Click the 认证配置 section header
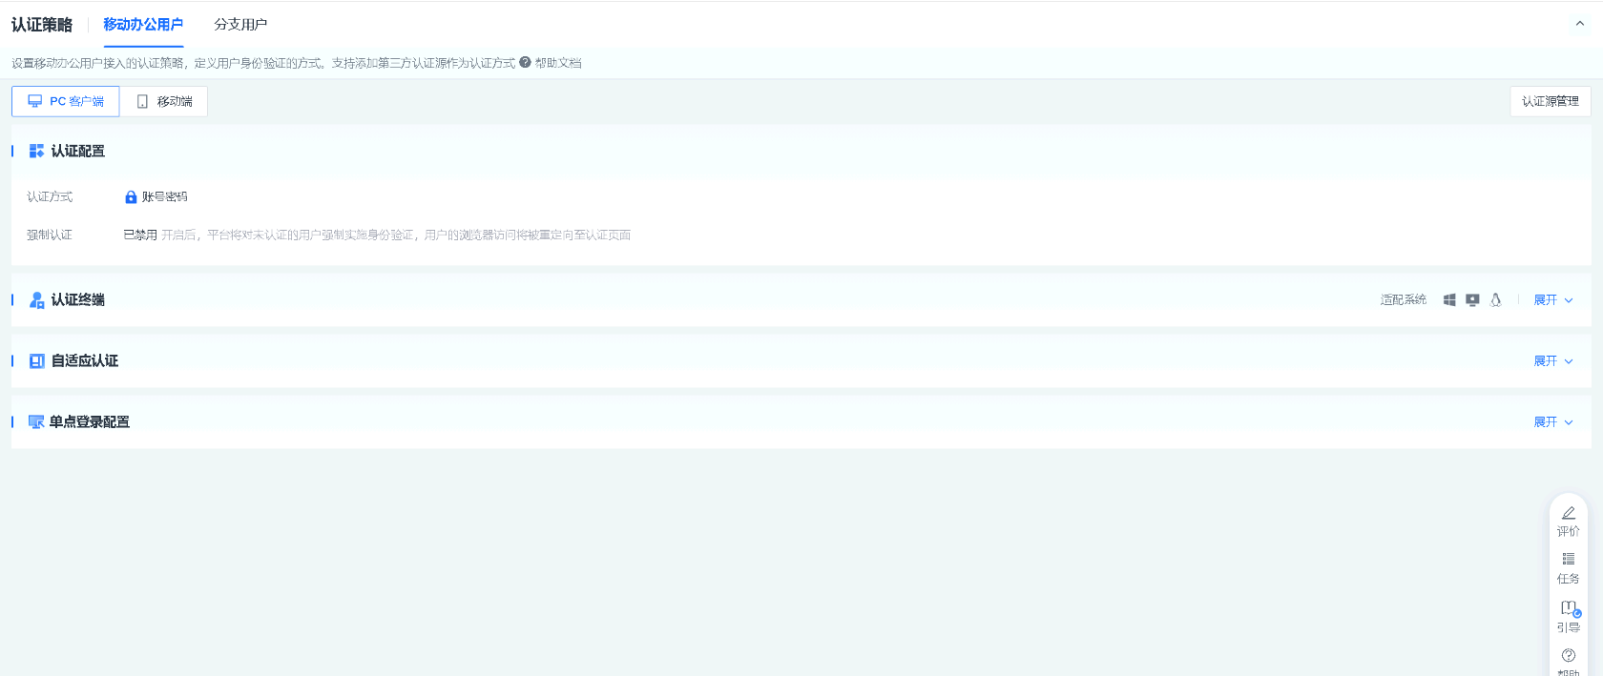1603x676 pixels. coord(77,152)
